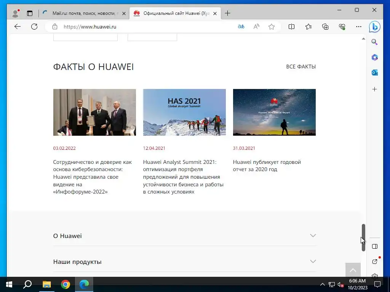Open Microsoft 365 sidebar icon
390x292 pixels.
click(x=375, y=57)
